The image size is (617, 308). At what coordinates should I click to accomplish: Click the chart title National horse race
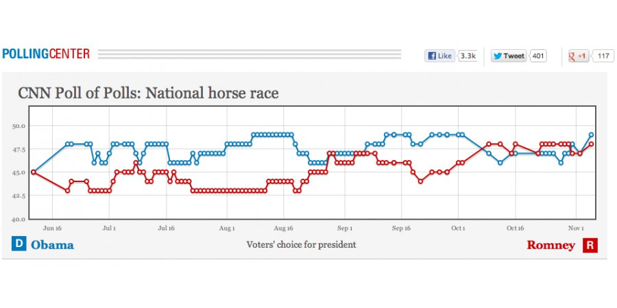(x=148, y=93)
